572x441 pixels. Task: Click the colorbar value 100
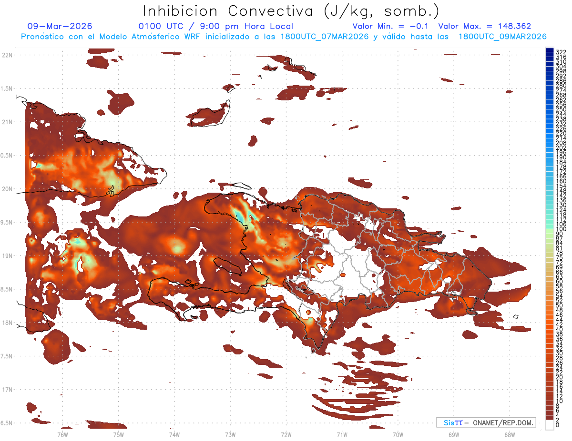click(561, 229)
